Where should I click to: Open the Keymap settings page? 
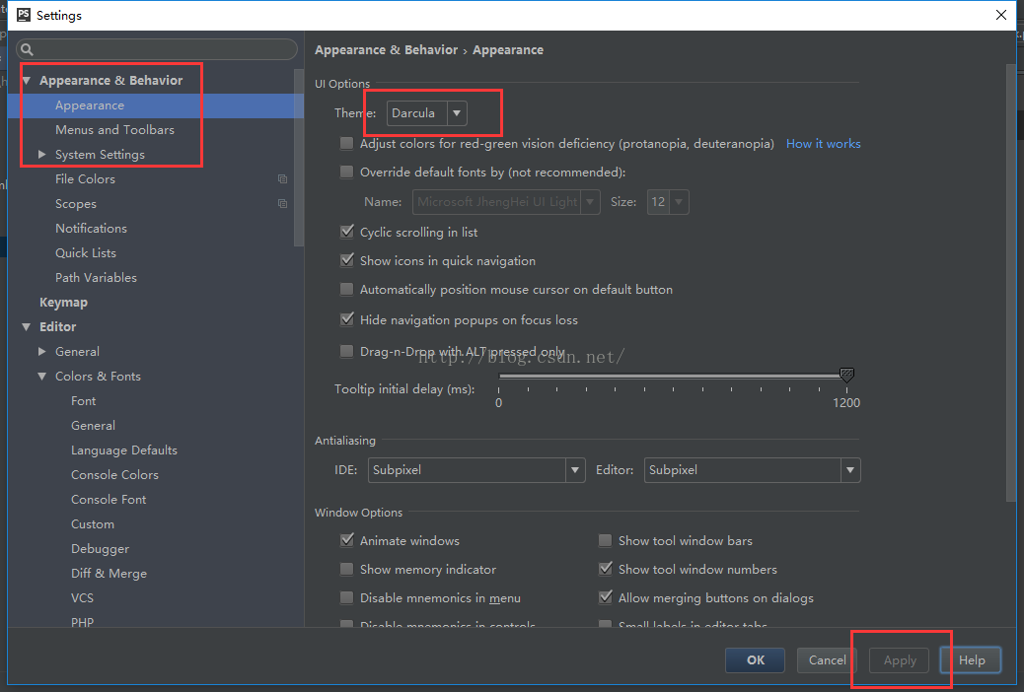coord(63,303)
